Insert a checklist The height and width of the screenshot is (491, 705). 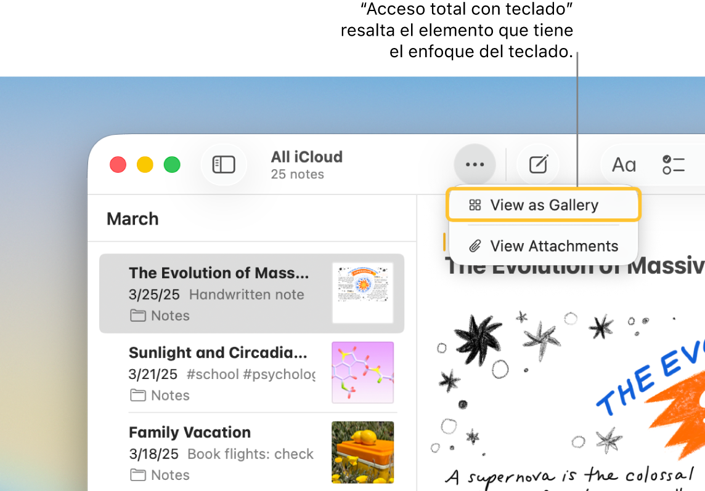tap(674, 164)
